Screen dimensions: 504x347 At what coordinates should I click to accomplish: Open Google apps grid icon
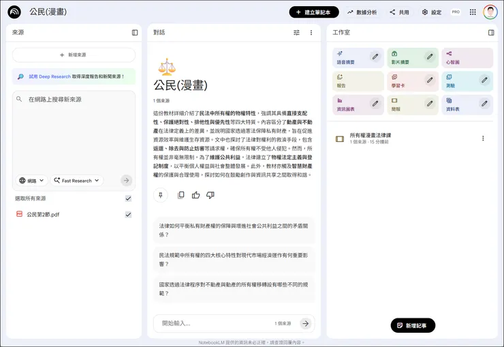click(473, 12)
